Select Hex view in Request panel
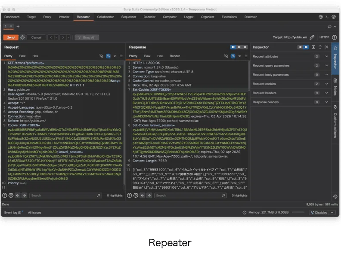341x269 pixels. coord(35,56)
